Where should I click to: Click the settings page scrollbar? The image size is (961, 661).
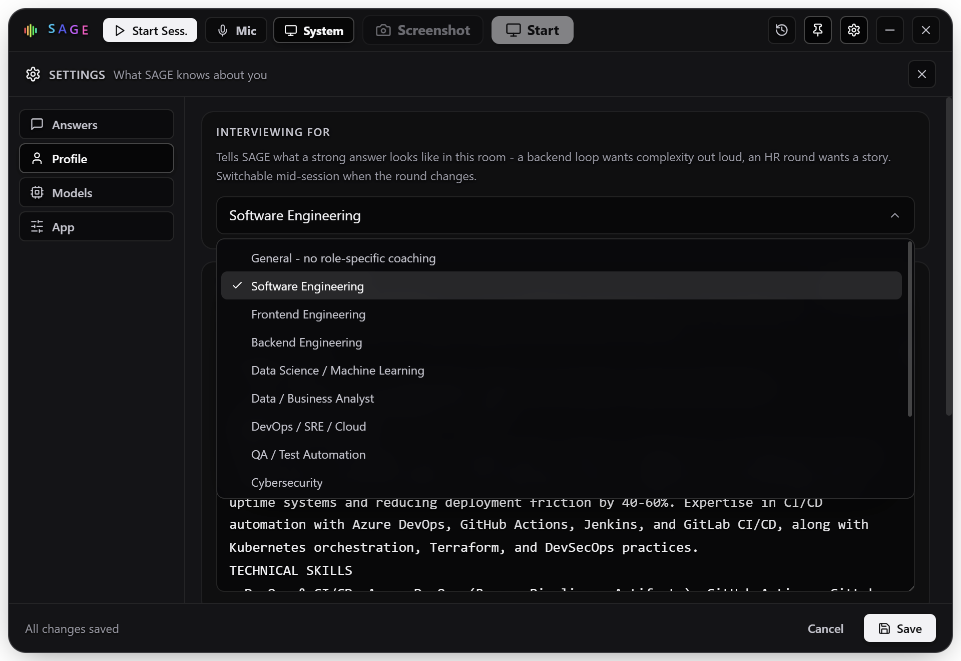click(x=948, y=256)
